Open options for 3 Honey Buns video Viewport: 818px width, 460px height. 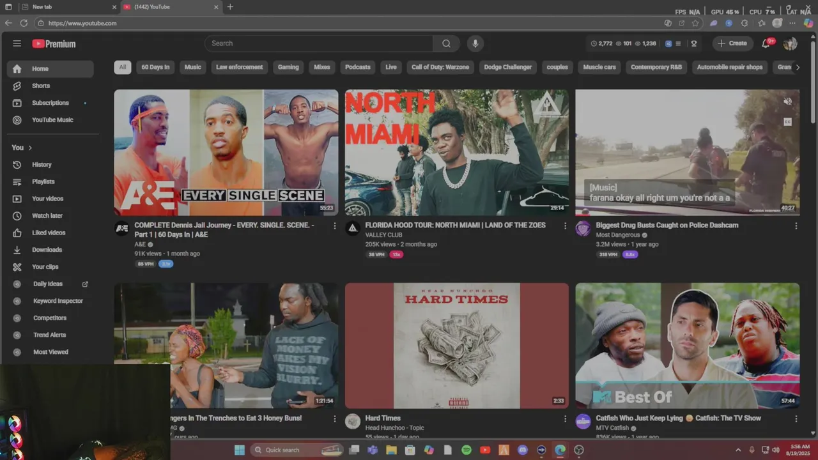point(334,418)
